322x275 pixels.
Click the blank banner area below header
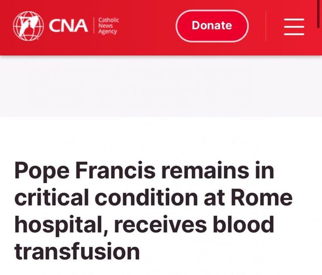coord(161,85)
